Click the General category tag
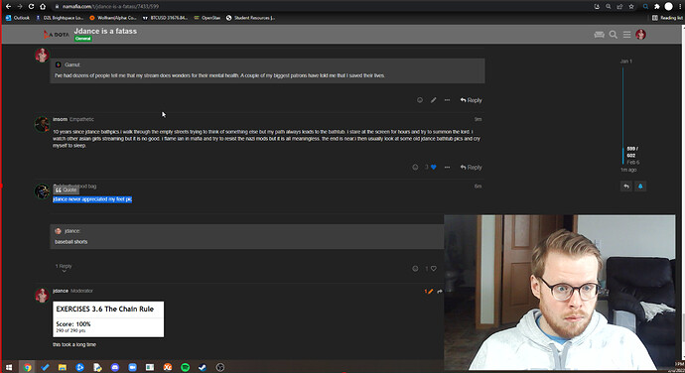This screenshot has width=685, height=373. pos(82,39)
